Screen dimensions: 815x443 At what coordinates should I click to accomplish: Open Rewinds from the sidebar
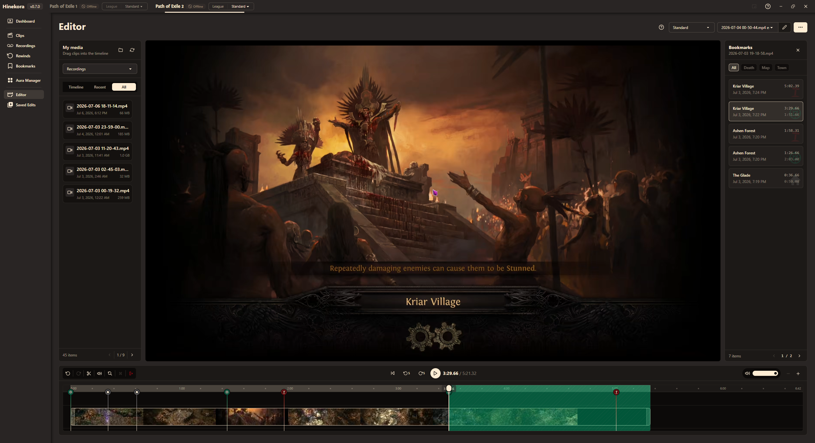[x=24, y=56]
